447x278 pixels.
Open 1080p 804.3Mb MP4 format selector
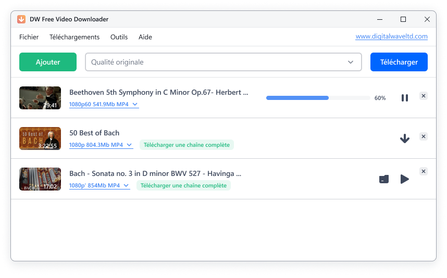101,145
